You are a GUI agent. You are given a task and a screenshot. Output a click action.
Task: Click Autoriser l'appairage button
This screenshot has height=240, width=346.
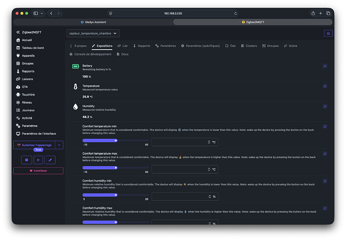point(34,145)
